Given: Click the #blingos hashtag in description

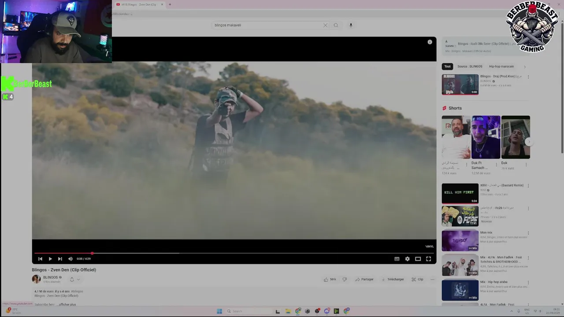Looking at the screenshot, I should click(x=77, y=291).
